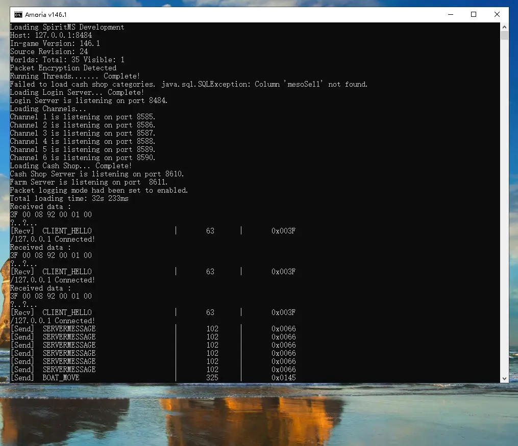Viewport: 518px width, 446px height.
Task: Click the SQLException 'mesoSell' error line
Action: tap(189, 84)
